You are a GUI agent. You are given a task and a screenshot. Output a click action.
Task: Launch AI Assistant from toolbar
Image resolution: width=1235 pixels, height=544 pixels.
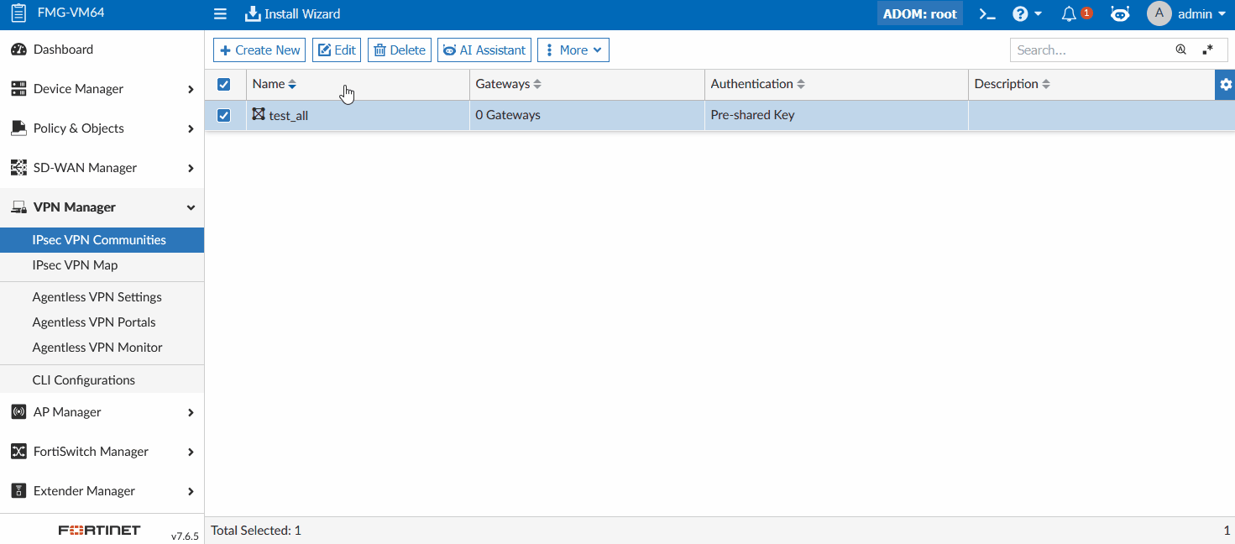(x=484, y=50)
